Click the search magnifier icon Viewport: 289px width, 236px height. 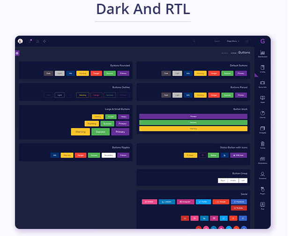coord(194,41)
